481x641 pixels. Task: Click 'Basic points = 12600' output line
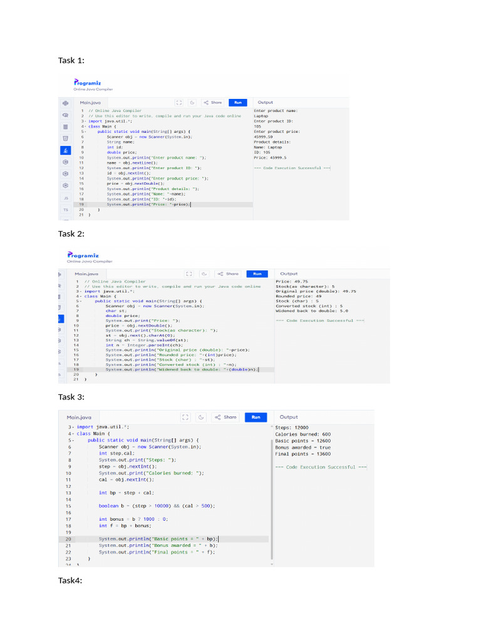pos(303,441)
